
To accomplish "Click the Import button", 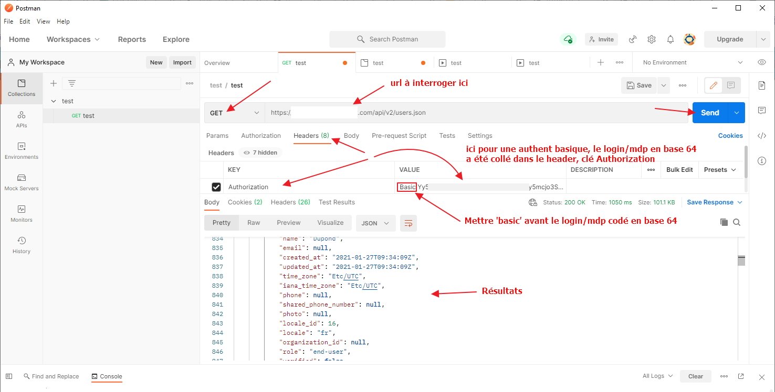I will [182, 62].
